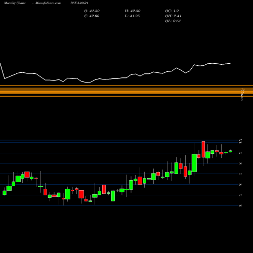
Task: Click the OC: 1.2 value
Action: 172,11
